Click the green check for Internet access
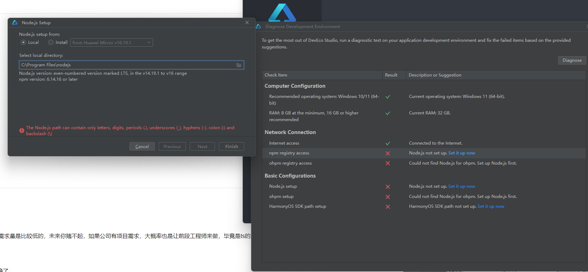 click(387, 144)
